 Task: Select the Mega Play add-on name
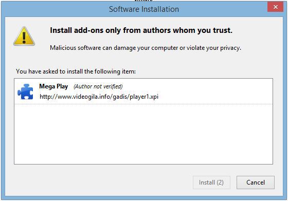(53, 86)
